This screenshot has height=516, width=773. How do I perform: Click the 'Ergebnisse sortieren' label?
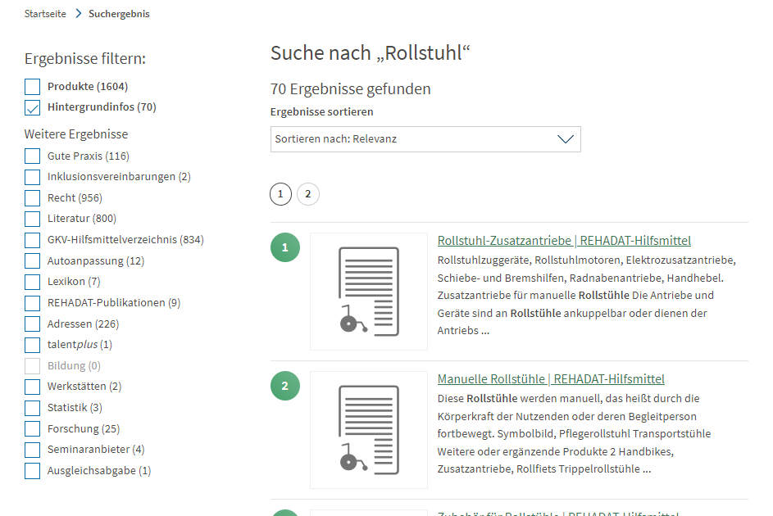click(322, 111)
